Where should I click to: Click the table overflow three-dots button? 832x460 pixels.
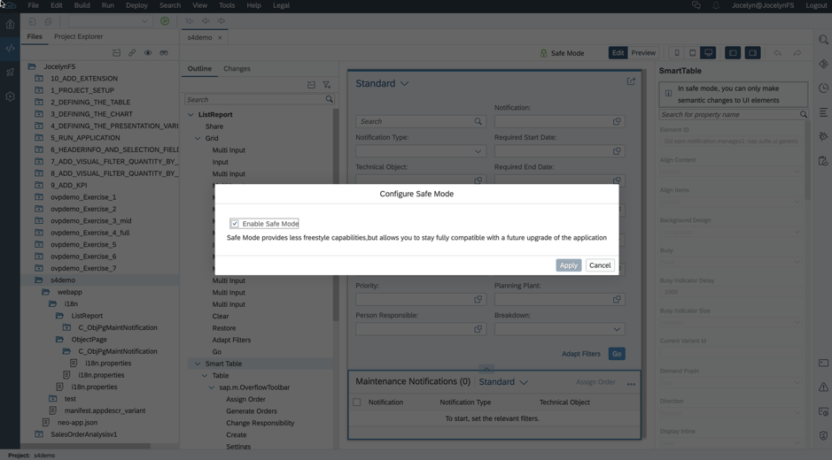coord(631,384)
